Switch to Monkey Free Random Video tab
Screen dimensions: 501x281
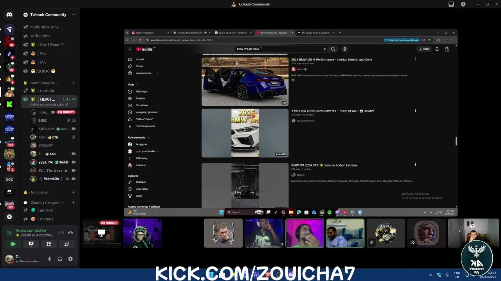(192, 33)
